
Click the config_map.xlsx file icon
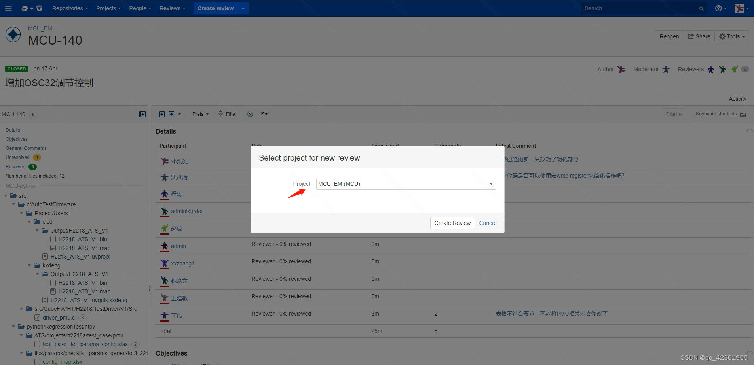coord(37,362)
